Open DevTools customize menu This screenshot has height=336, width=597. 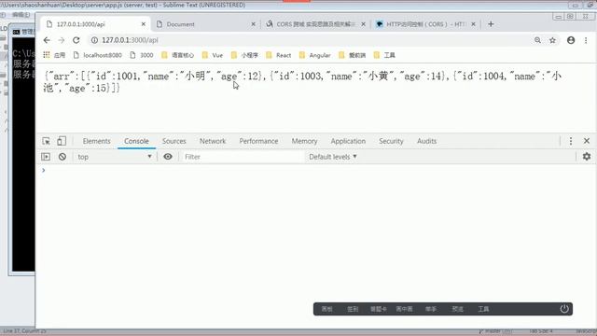click(x=571, y=141)
